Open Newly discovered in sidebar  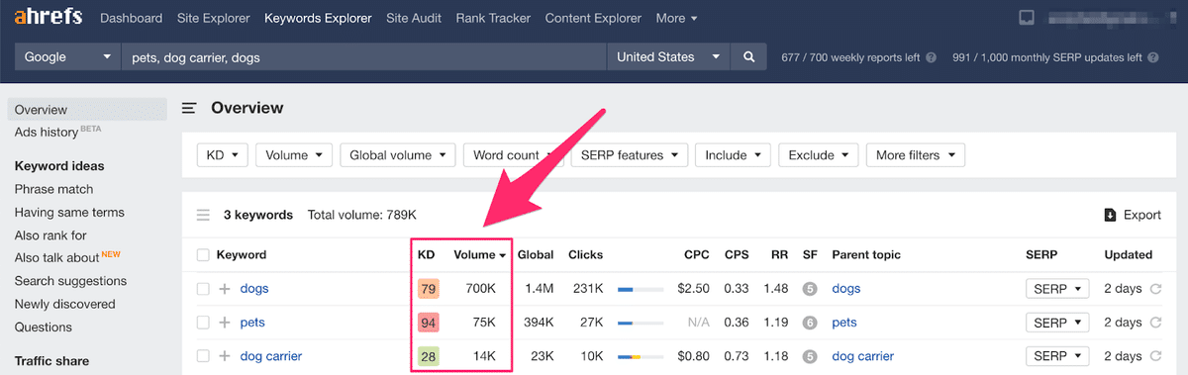[64, 304]
